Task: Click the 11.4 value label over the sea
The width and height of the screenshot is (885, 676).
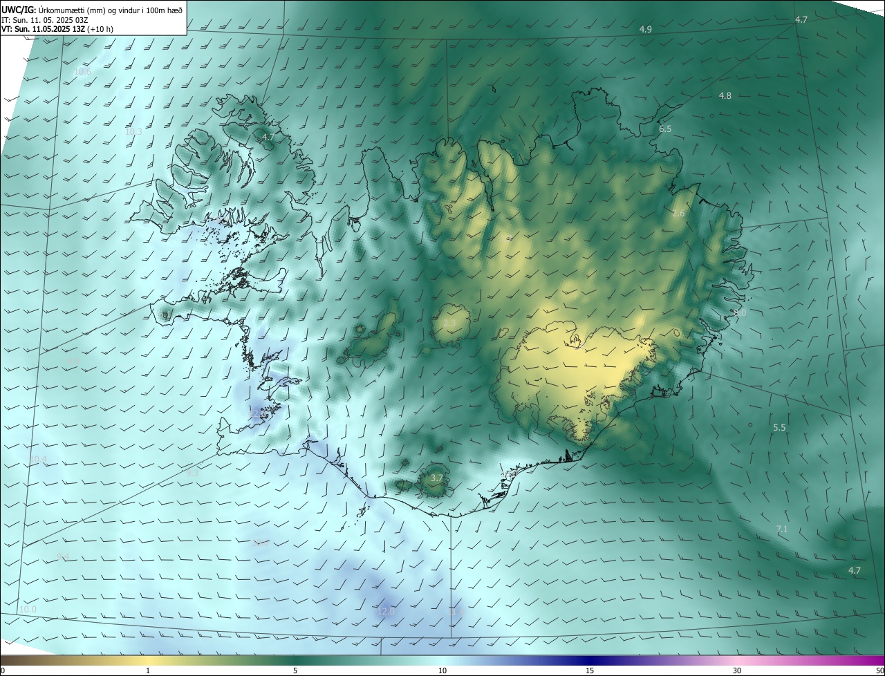Action: click(456, 612)
